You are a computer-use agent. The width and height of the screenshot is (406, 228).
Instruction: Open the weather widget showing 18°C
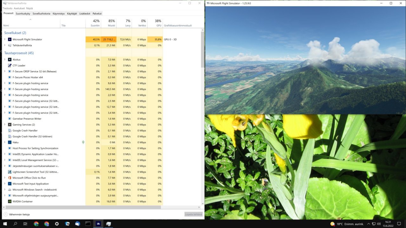click(347, 224)
